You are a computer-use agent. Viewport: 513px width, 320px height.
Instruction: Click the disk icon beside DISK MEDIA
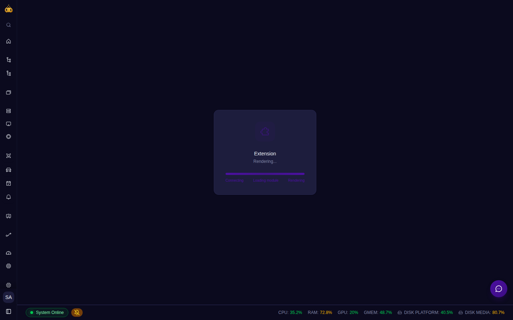point(461,313)
